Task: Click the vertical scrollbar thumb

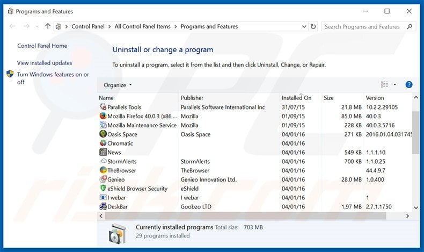Action: (415, 133)
